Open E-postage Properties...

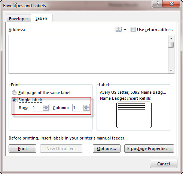[149, 148]
